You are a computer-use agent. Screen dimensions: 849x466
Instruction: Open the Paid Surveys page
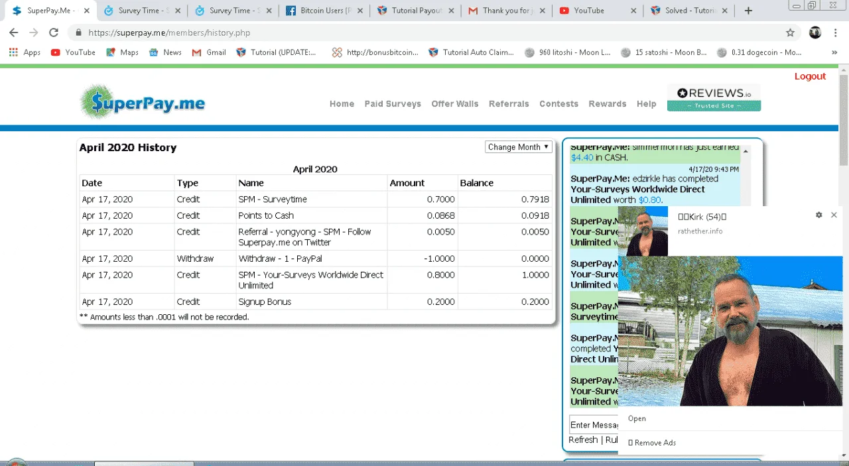393,104
